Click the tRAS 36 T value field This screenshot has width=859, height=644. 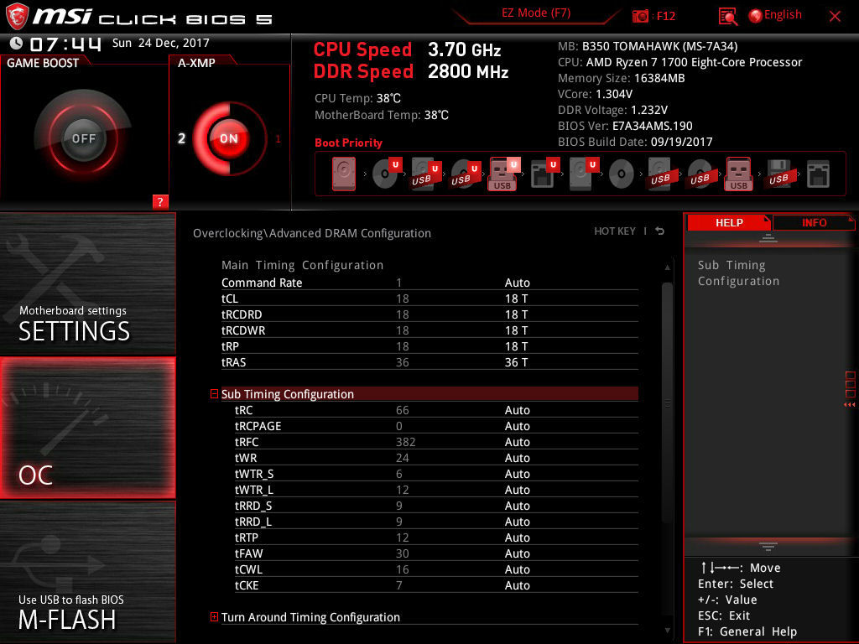coord(516,362)
